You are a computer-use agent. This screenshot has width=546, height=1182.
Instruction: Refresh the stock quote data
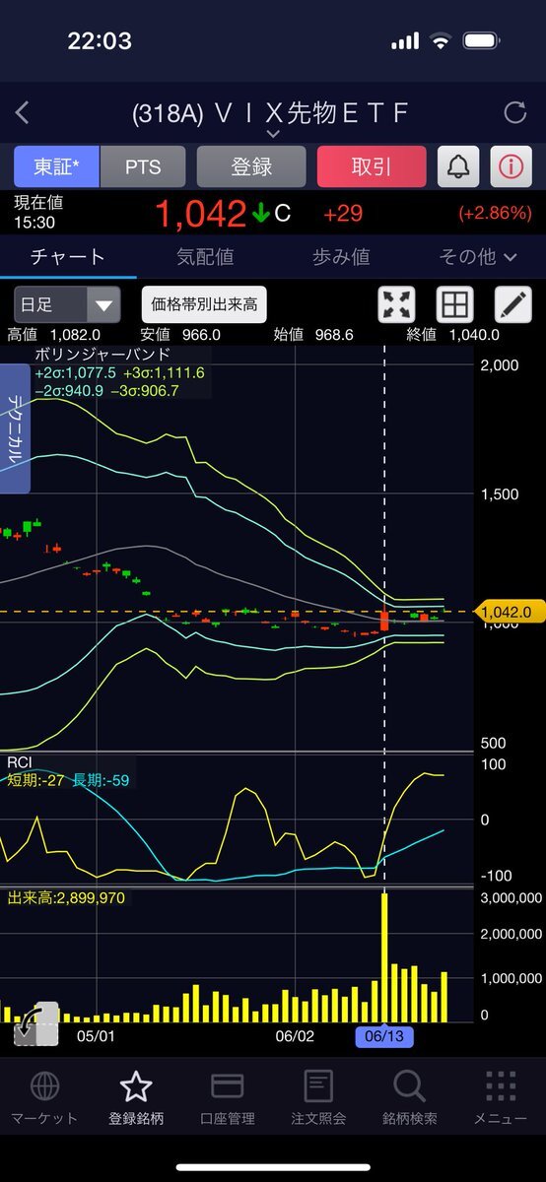(x=514, y=113)
